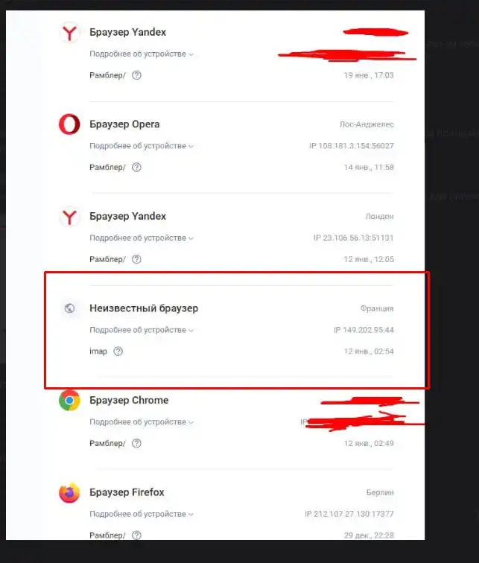Open help icon next to imap
This screenshot has width=479, height=563.
pyautogui.click(x=118, y=352)
